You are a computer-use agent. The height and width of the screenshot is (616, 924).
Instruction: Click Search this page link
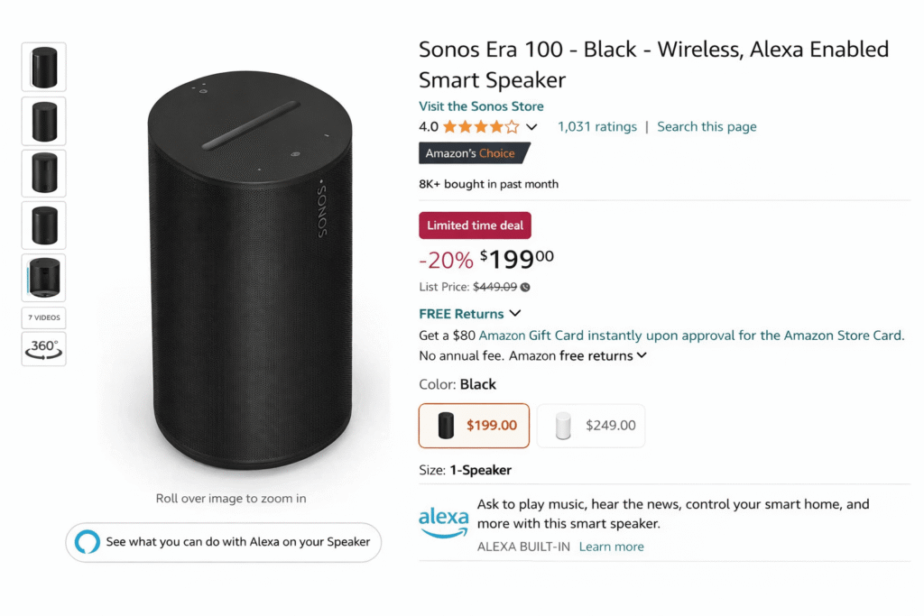[x=707, y=127]
